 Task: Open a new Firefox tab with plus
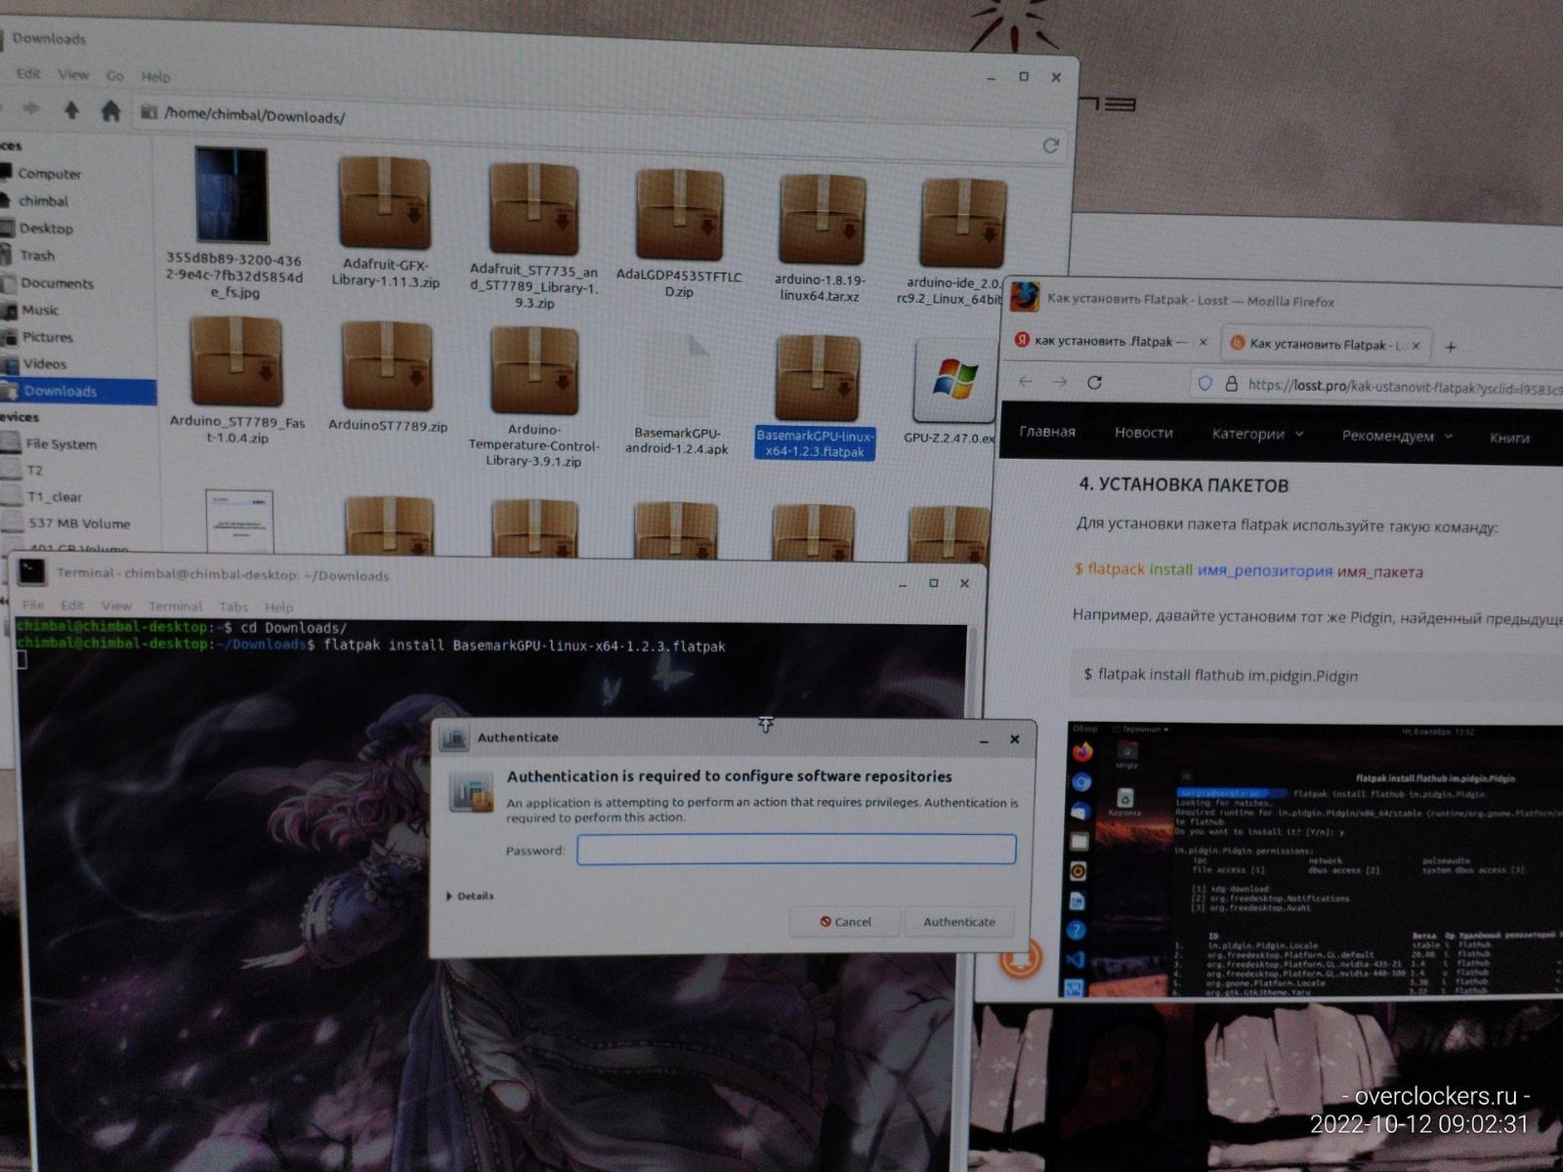[1451, 347]
